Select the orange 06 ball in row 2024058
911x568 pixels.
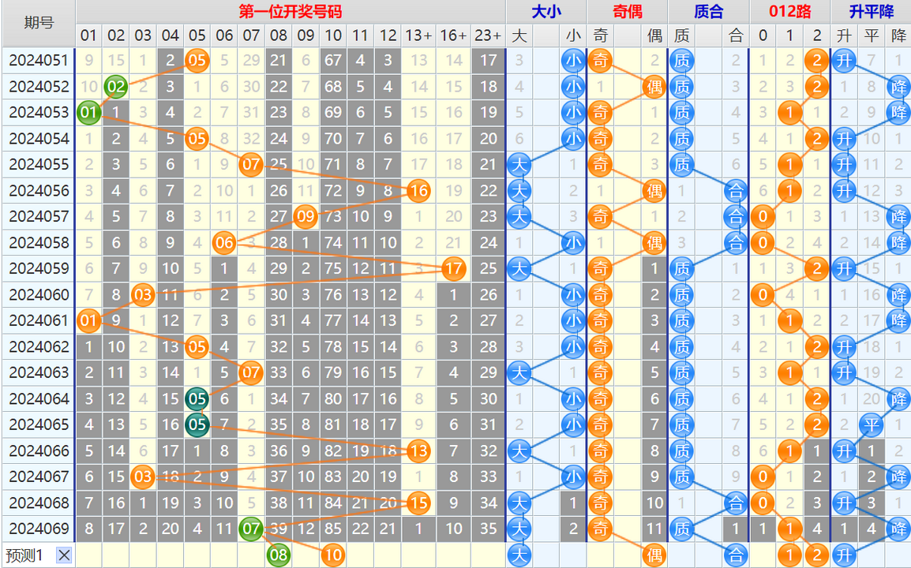pos(224,242)
